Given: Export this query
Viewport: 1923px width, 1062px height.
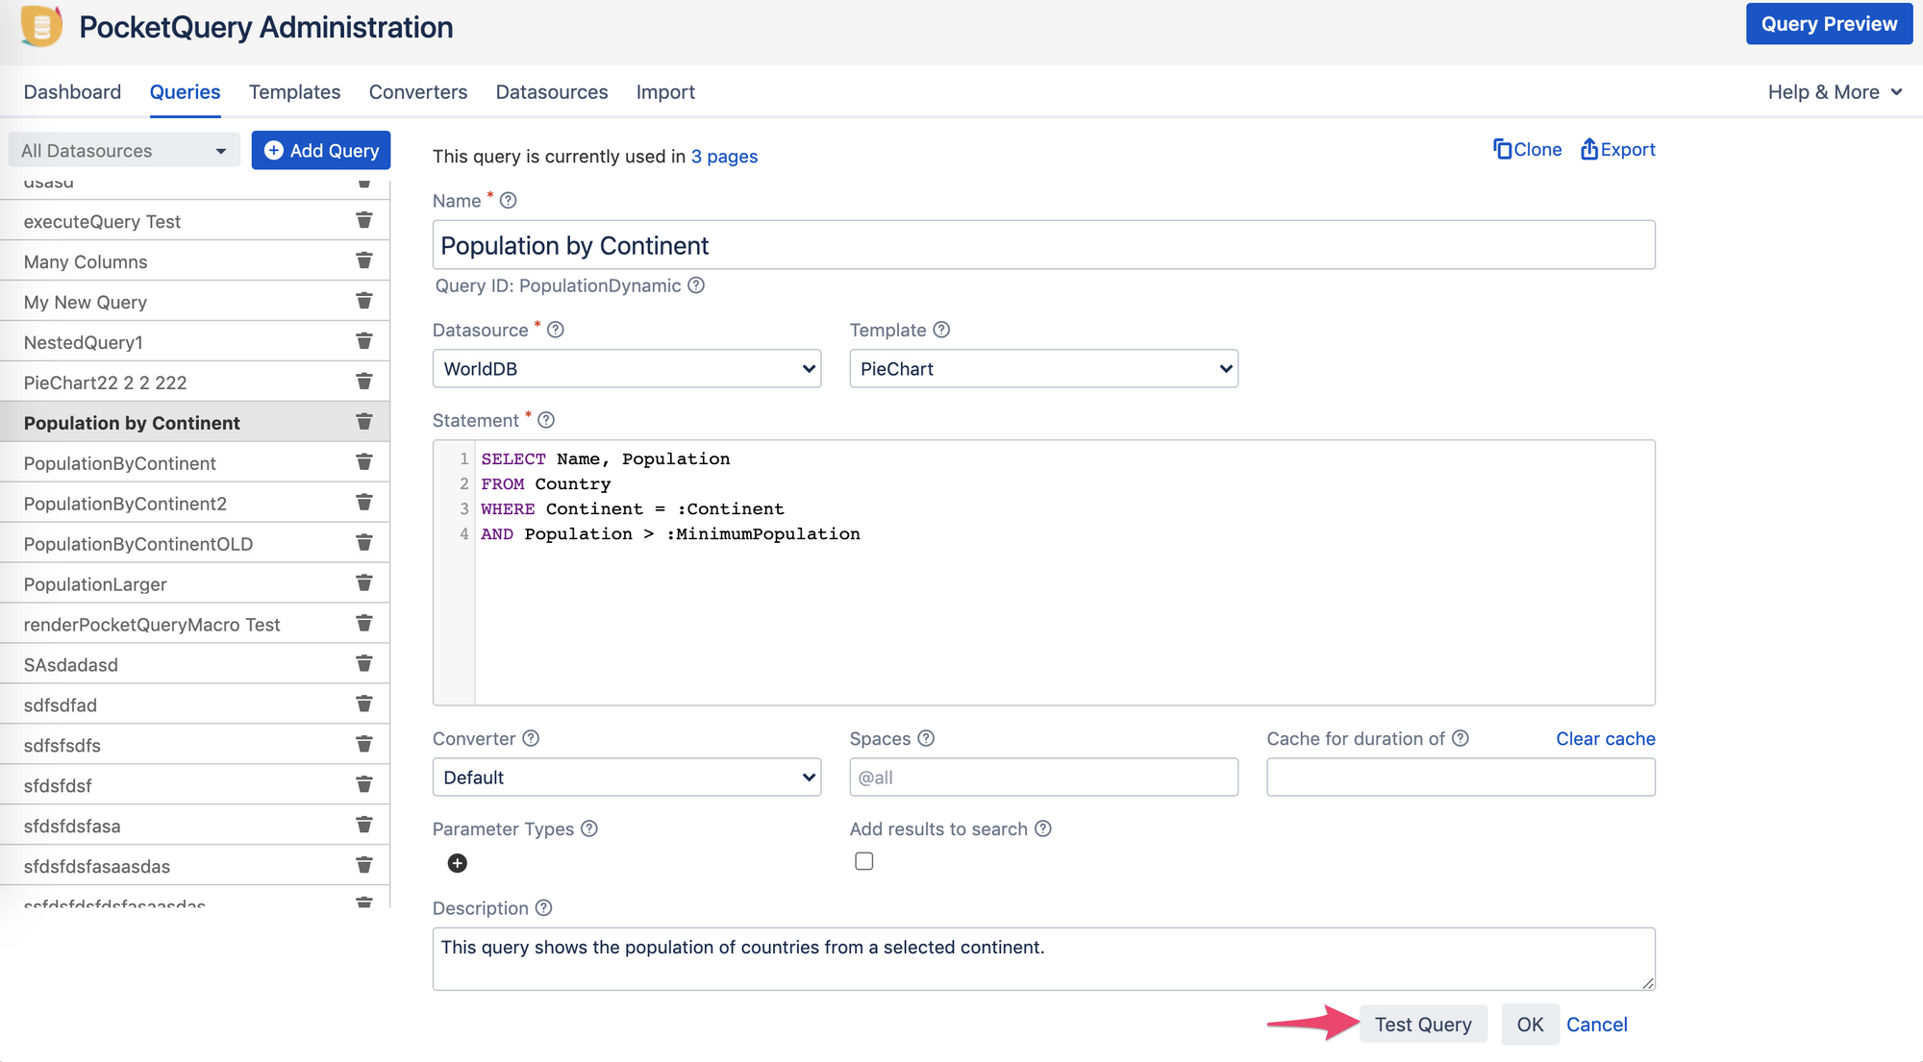Looking at the screenshot, I should (1618, 149).
